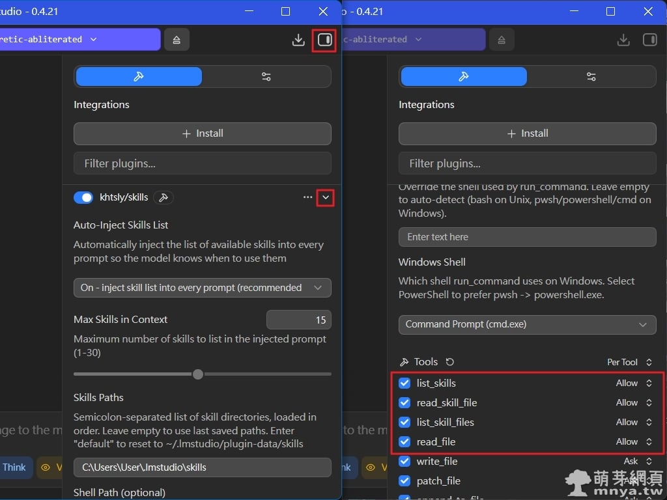Click the eye icon beside Think in left window
Image resolution: width=667 pixels, height=500 pixels.
(x=45, y=467)
